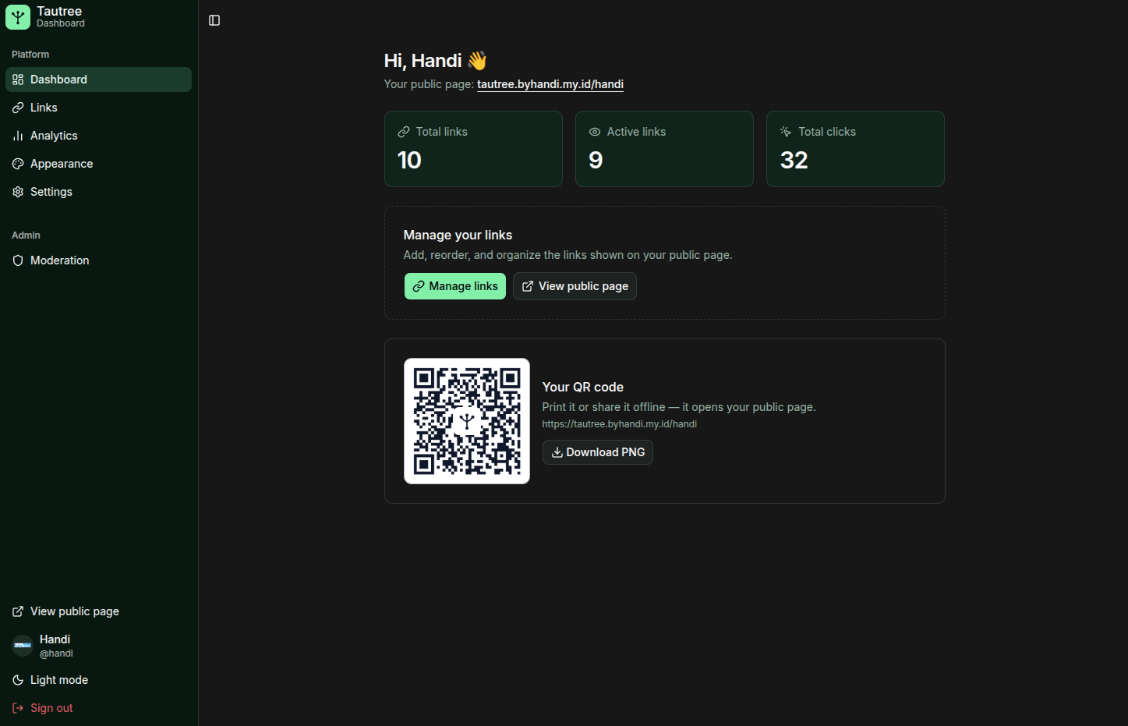Image resolution: width=1128 pixels, height=726 pixels.
Task: Click the 'Admin' section label
Action: pyautogui.click(x=26, y=236)
